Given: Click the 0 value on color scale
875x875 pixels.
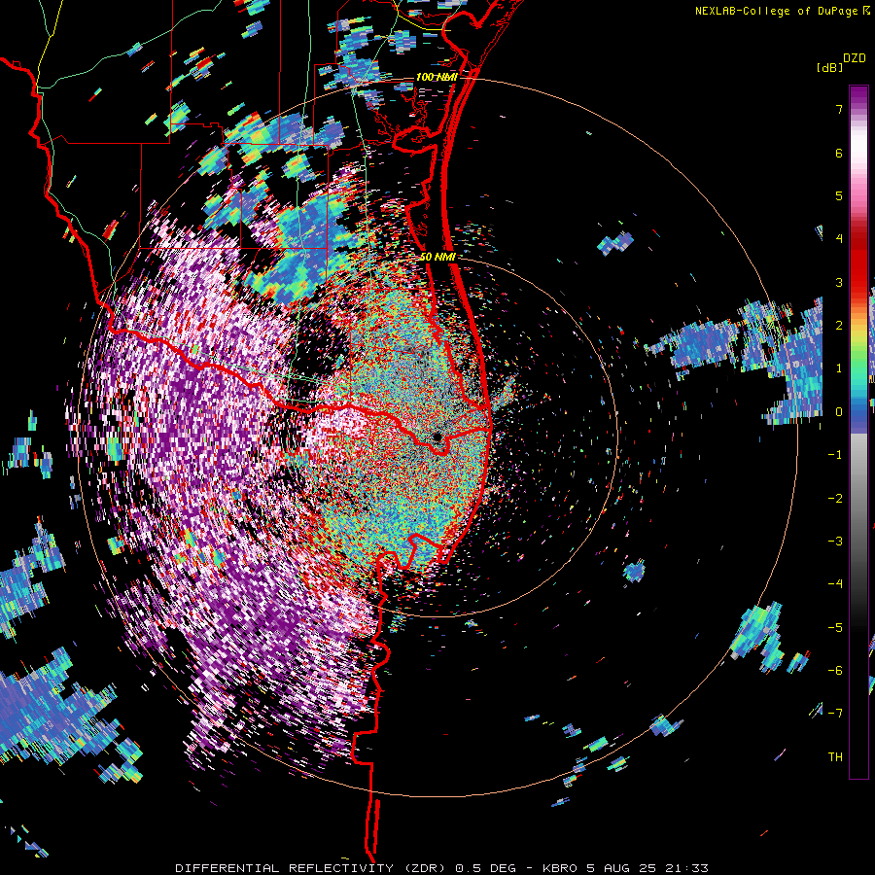Looking at the screenshot, I should [x=839, y=412].
